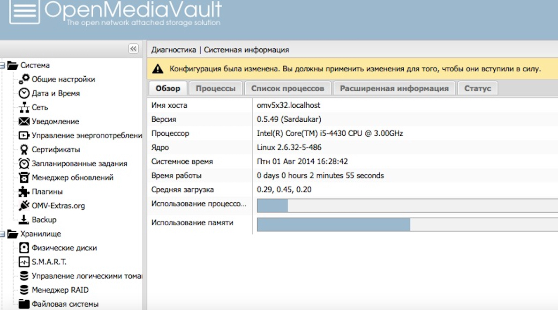Click the Хранилище folder icon

click(x=13, y=234)
